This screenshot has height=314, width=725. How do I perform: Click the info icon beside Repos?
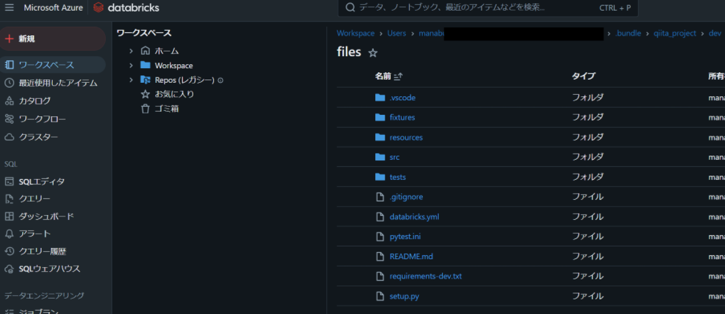tap(221, 80)
